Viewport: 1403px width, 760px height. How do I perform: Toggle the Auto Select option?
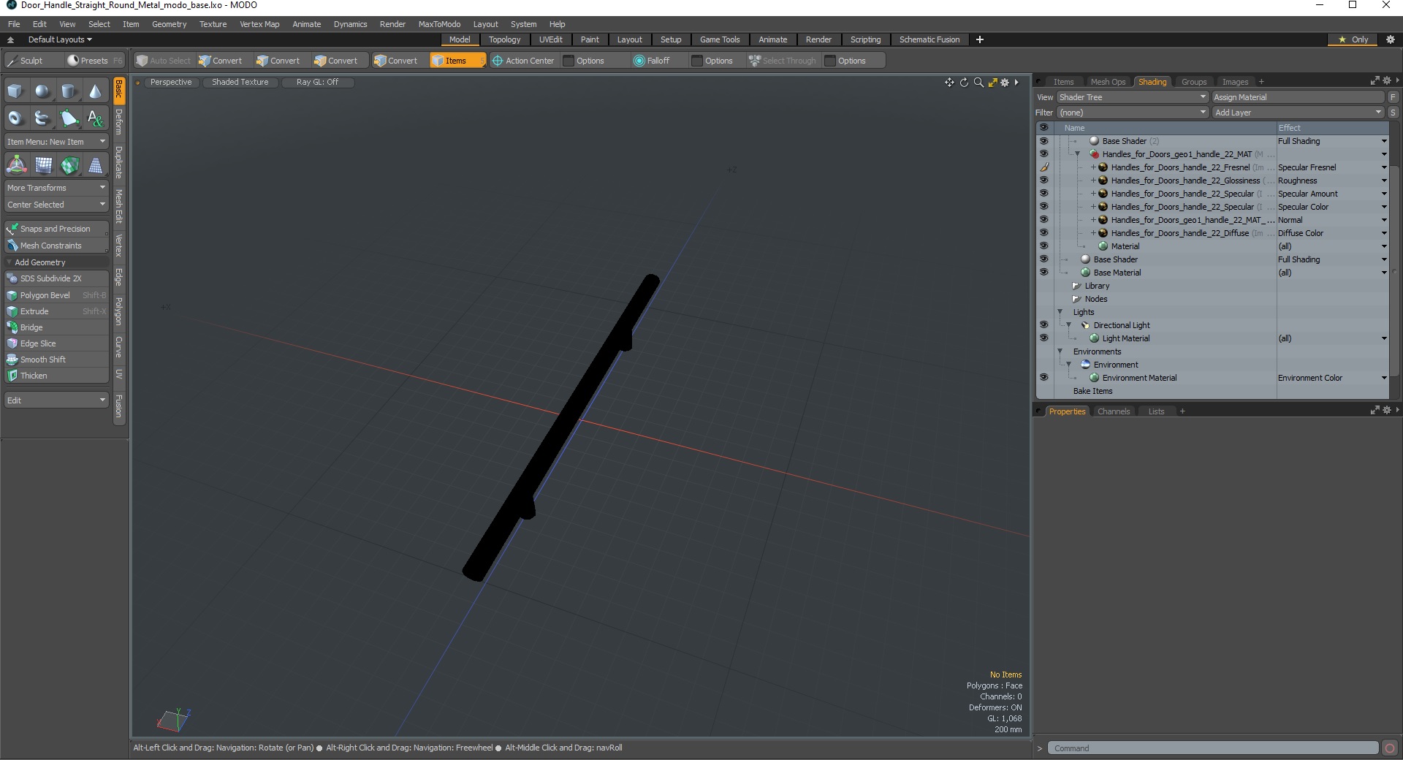coord(163,61)
